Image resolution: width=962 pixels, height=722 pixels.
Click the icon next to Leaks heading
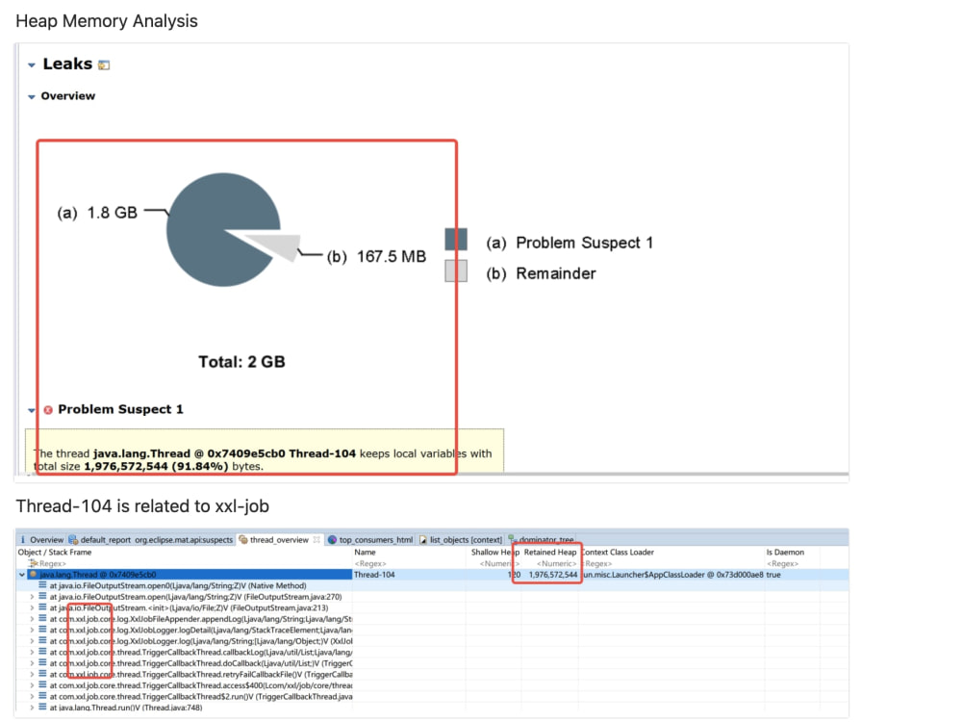point(104,65)
